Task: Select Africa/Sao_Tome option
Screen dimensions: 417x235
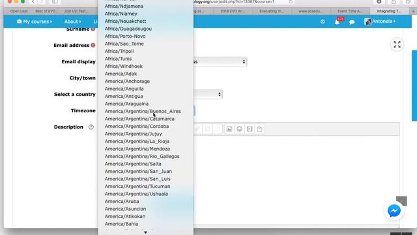Action: coord(124,44)
